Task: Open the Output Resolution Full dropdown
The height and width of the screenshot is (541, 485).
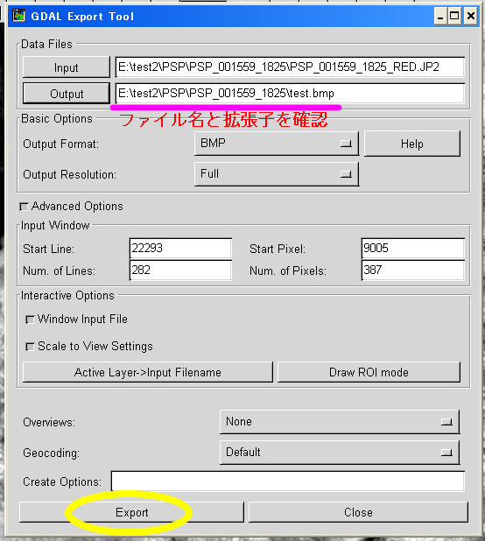Action: 277,174
